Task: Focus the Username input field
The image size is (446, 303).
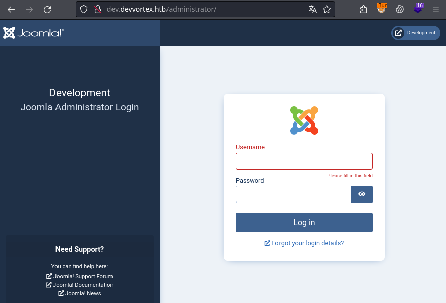Action: coord(304,161)
